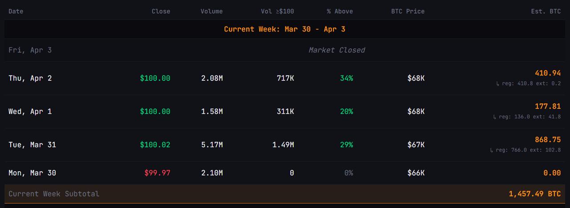Click the Market Closed label

click(x=337, y=50)
